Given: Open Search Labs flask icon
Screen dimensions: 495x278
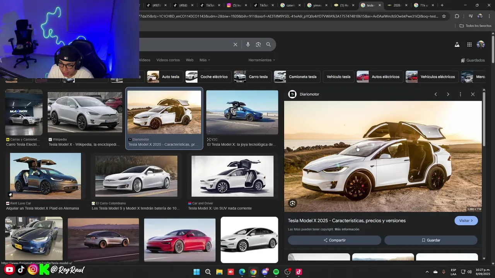Looking at the screenshot, I should tap(457, 44).
